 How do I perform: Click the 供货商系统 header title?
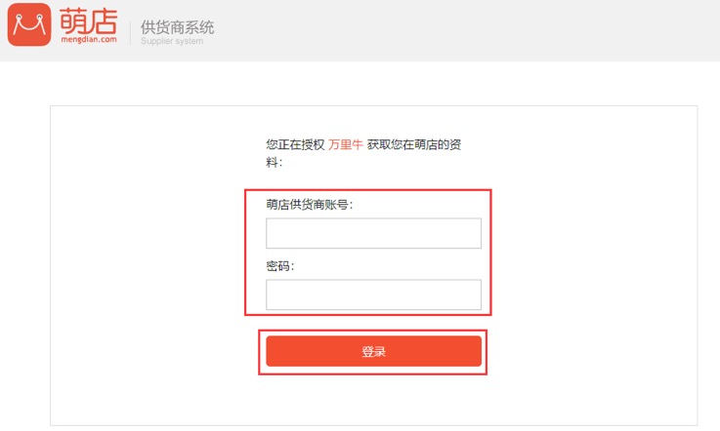pos(177,26)
